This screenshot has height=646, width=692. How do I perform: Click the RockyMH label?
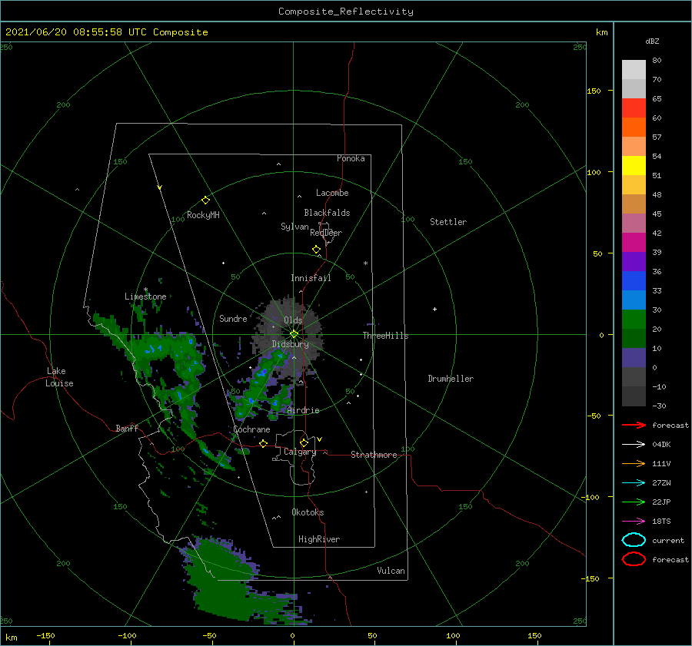point(203,215)
